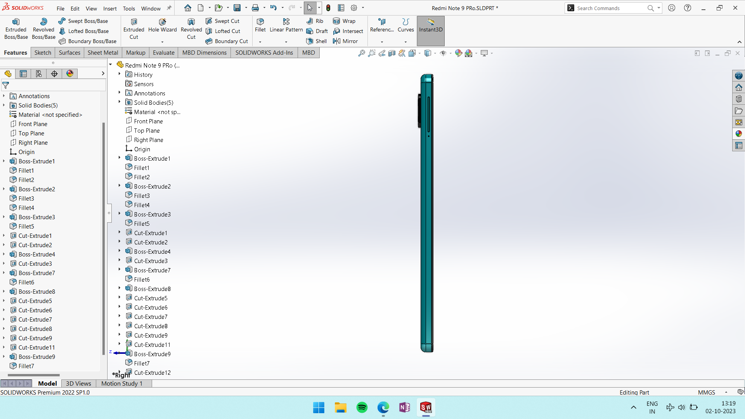
Task: Toggle Instant3D mode
Action: [431, 31]
